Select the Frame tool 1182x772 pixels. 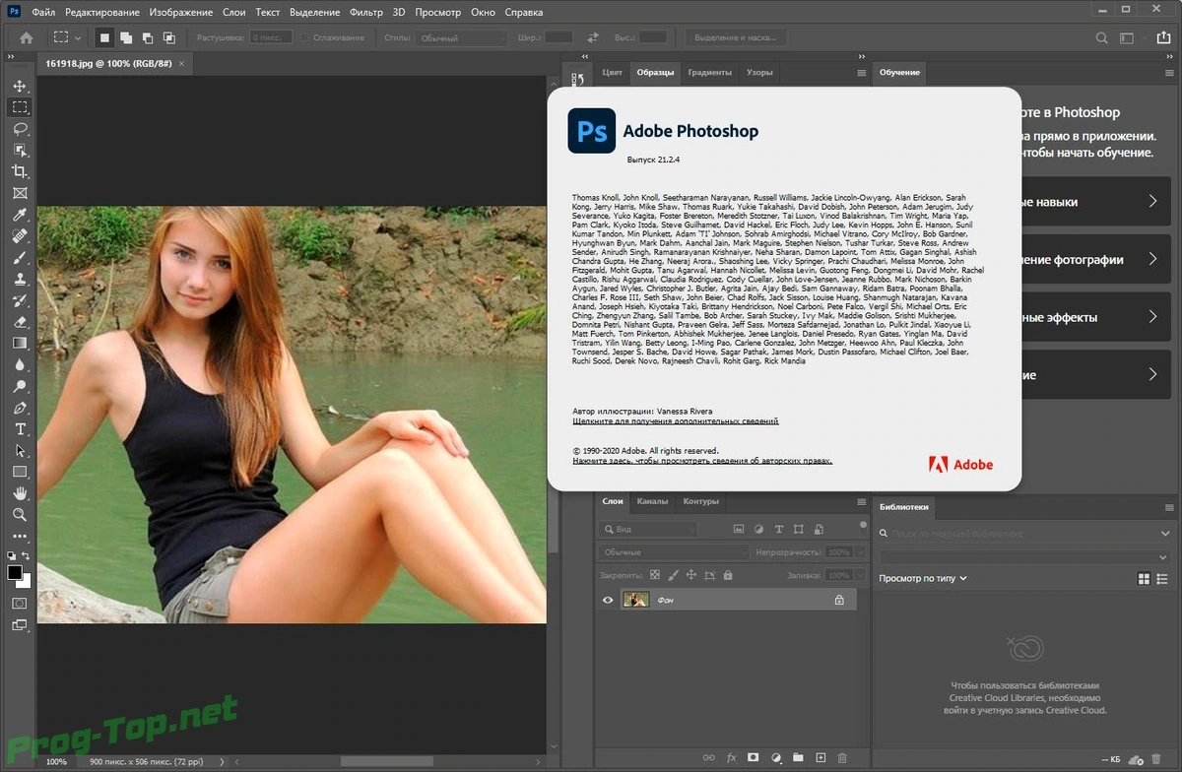coord(20,193)
